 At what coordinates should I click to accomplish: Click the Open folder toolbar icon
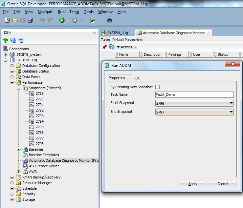click(15, 20)
